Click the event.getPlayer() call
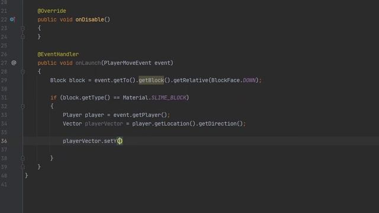Screen dimensions: 379x213 [140, 115]
